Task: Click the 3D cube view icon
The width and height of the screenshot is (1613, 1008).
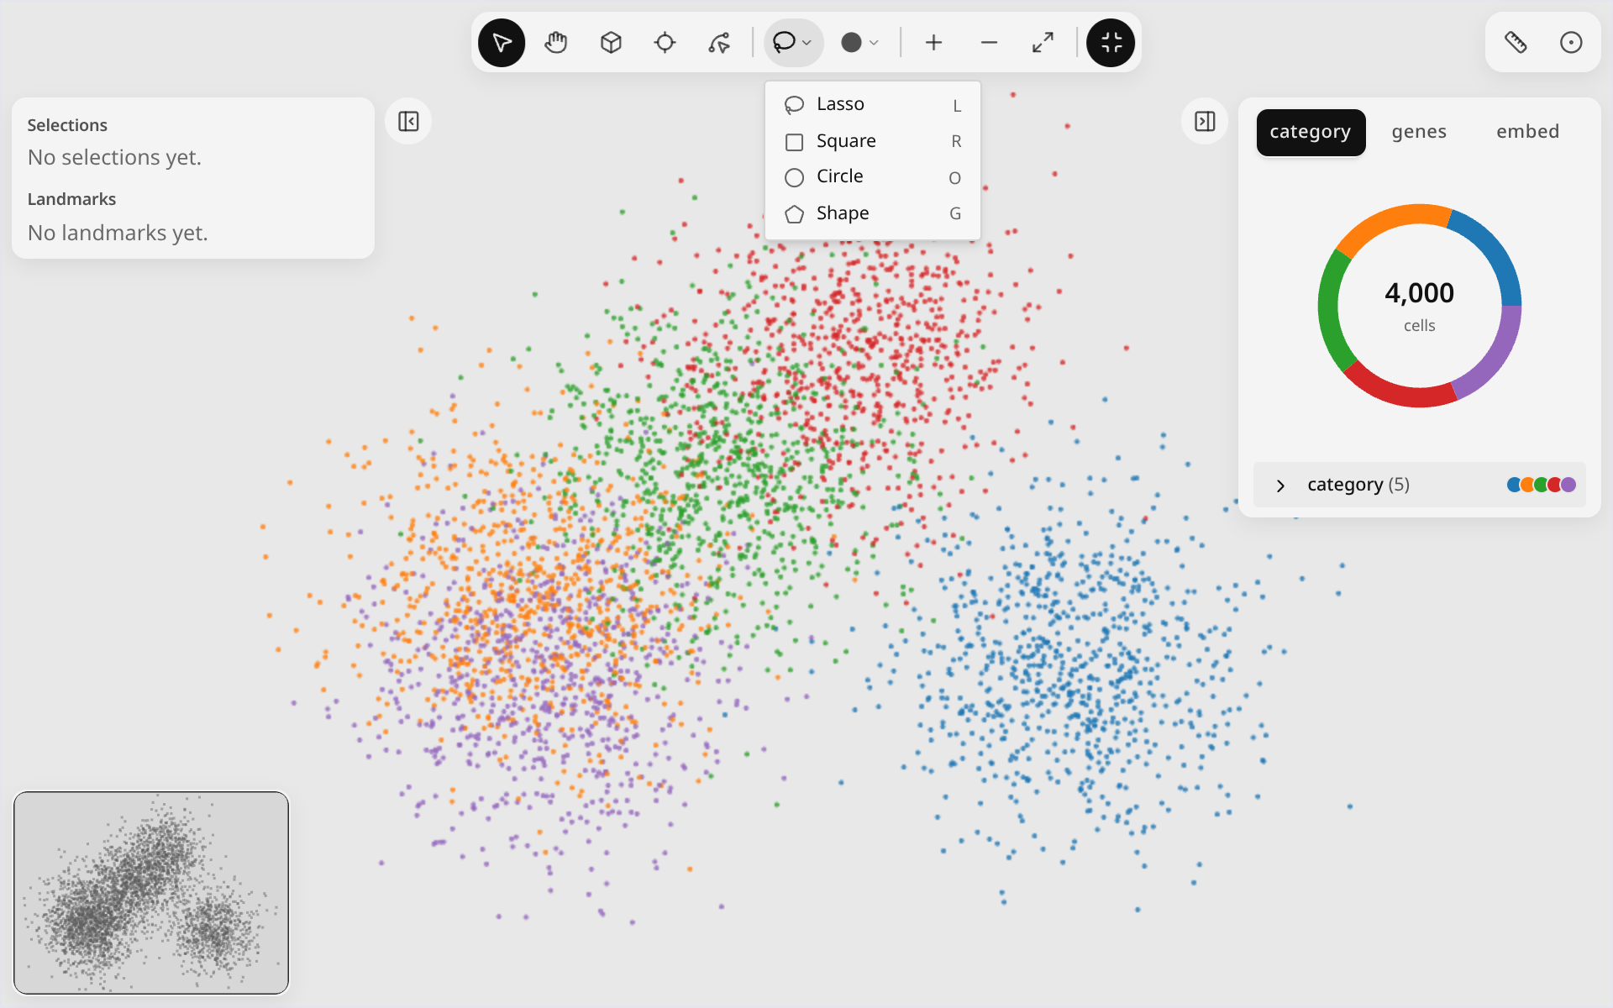Action: 611,43
